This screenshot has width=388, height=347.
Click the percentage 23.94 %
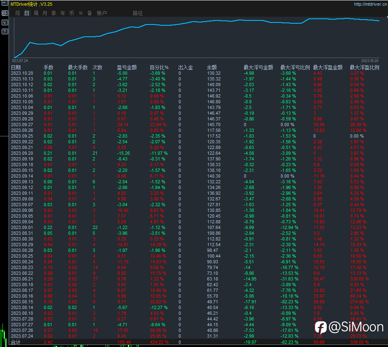coord(158,125)
